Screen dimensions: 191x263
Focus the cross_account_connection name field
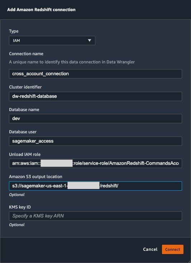(95, 74)
